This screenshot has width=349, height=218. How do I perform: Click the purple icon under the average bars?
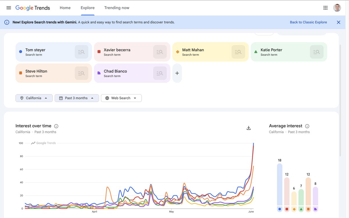tap(315, 209)
